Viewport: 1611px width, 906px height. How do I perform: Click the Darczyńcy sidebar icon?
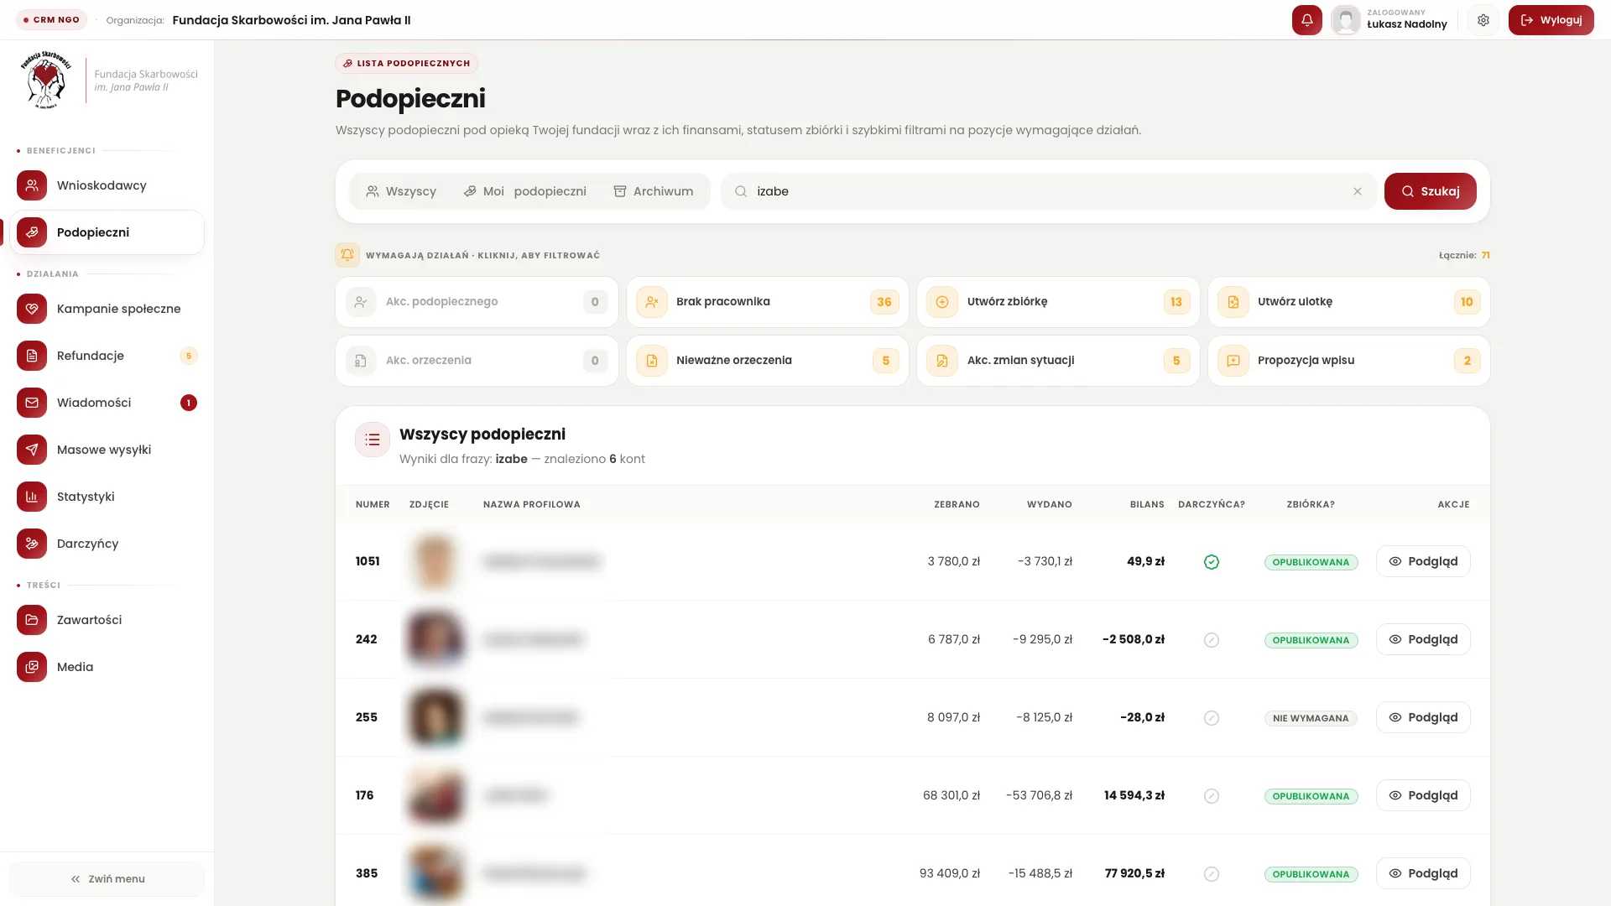point(32,544)
